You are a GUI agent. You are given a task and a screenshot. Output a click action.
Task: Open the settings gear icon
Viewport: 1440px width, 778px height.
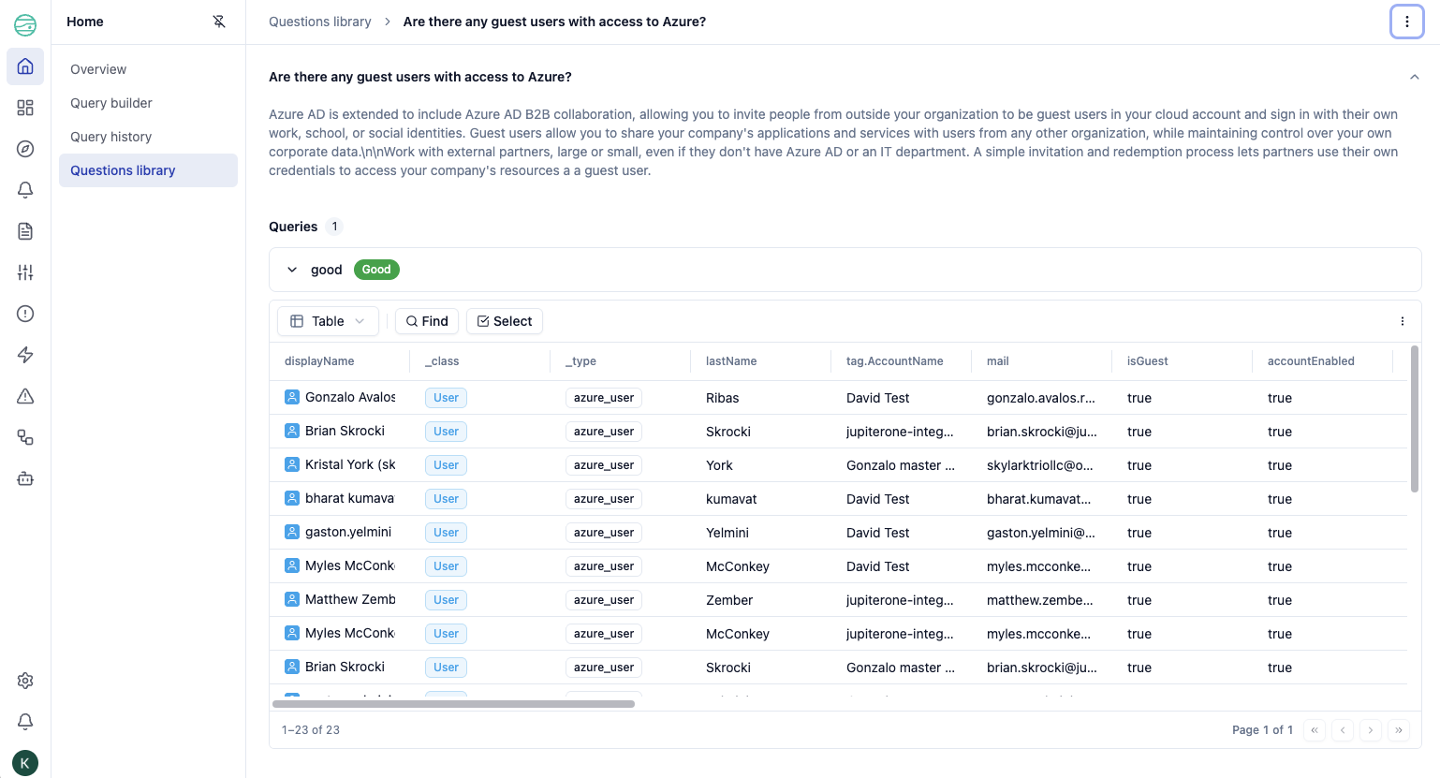[x=25, y=681]
